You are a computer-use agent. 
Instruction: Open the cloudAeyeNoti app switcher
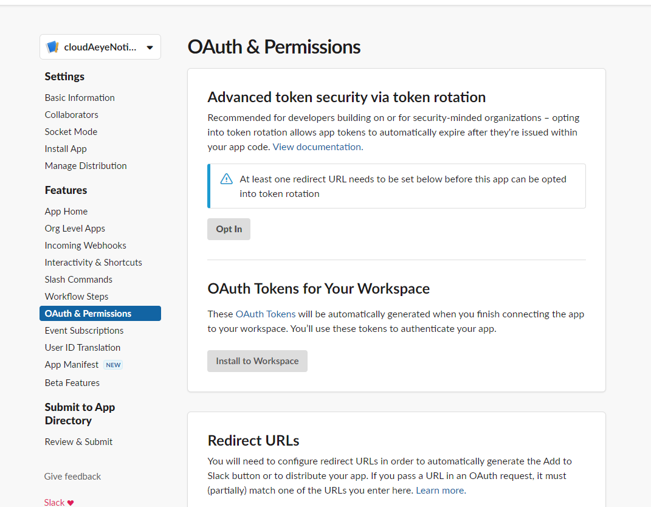coord(100,47)
